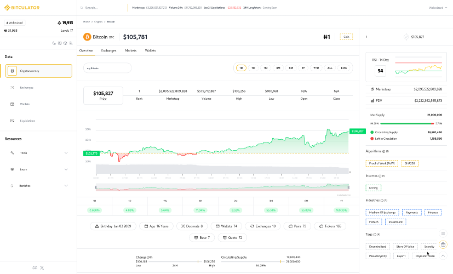Click the Marketcap icon in the right panel
This screenshot has height=274, width=453.
(372, 89)
